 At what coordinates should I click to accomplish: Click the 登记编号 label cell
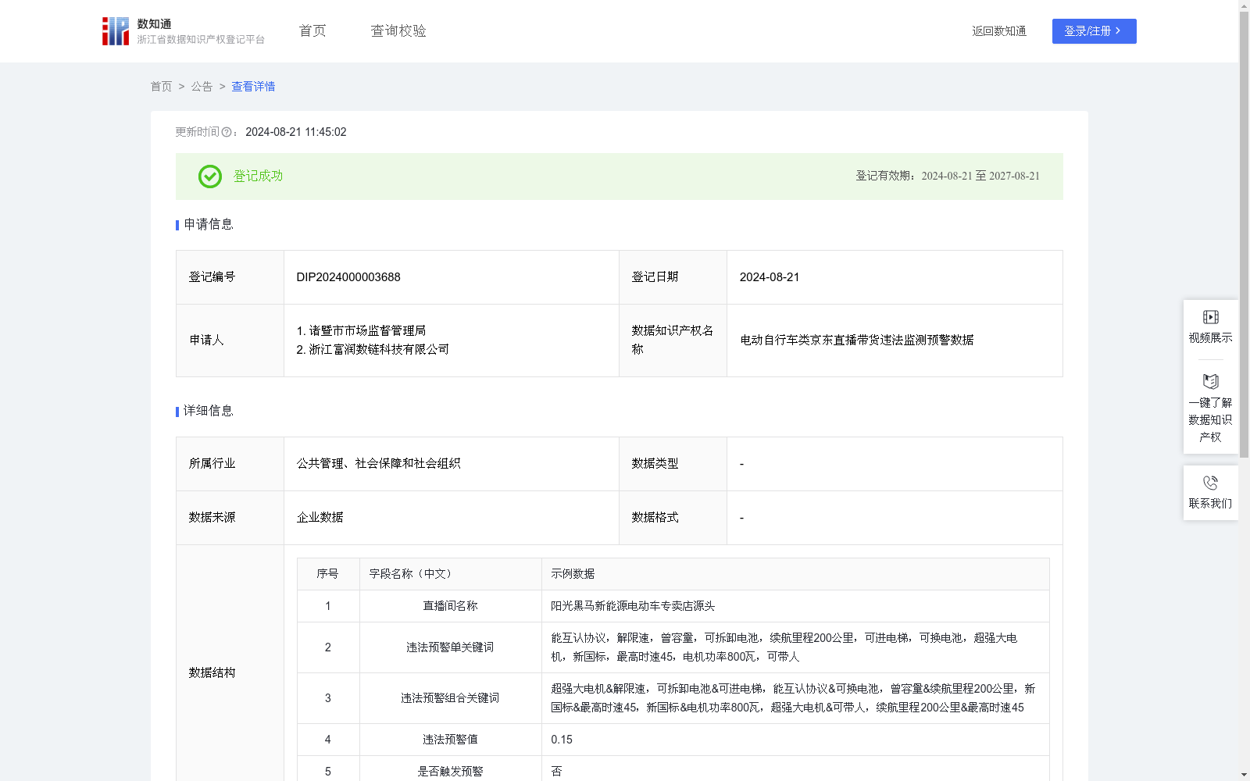(x=230, y=277)
